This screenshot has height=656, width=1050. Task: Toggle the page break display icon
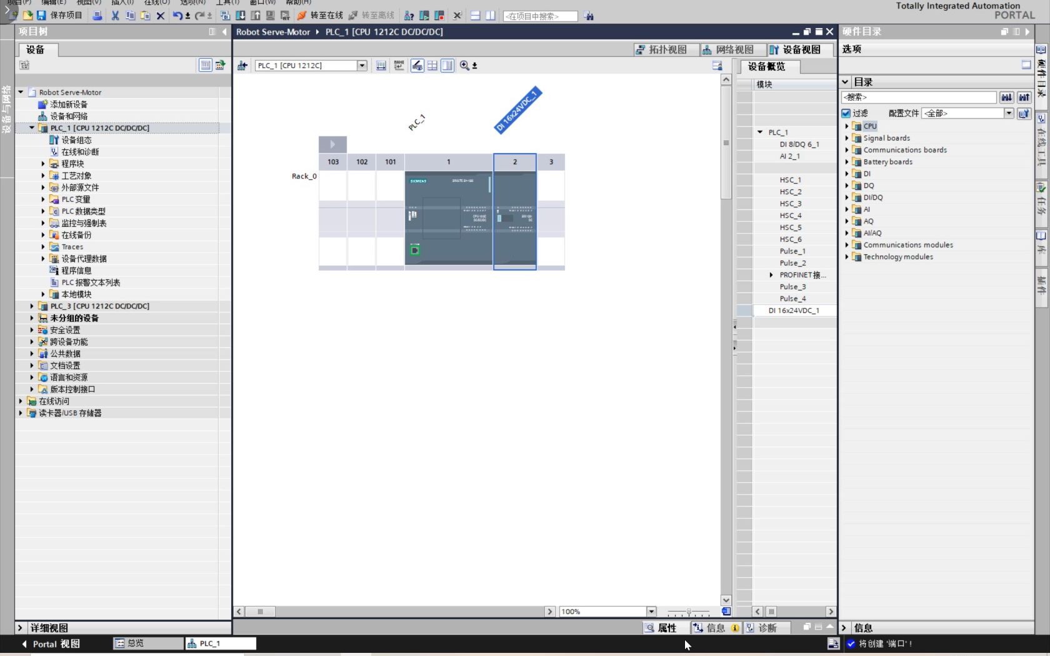432,66
